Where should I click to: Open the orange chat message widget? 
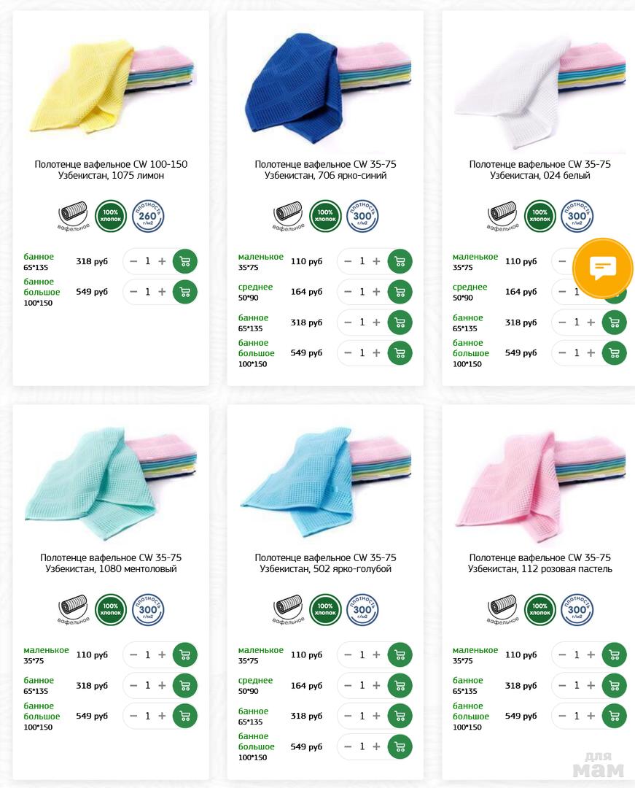pyautogui.click(x=603, y=268)
